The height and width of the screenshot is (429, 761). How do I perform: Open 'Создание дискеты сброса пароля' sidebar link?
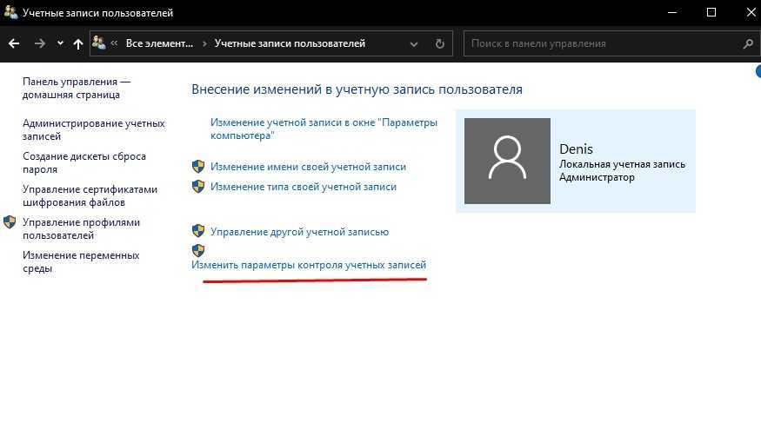click(84, 163)
